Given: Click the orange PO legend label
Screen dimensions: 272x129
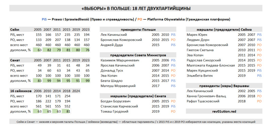Looking at the screenshot, I should tap(140, 19).
